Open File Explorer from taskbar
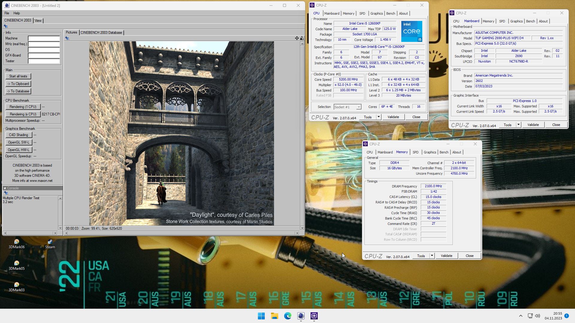This screenshot has width=575, height=323. tap(274, 316)
